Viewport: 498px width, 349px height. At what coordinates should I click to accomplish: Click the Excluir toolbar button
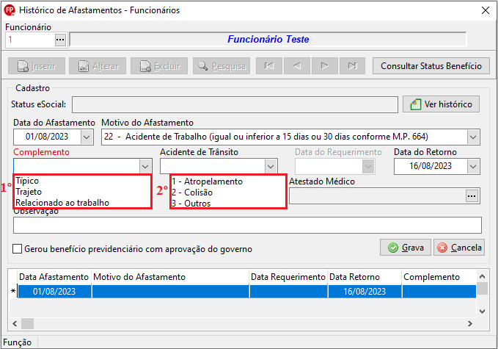coord(159,66)
